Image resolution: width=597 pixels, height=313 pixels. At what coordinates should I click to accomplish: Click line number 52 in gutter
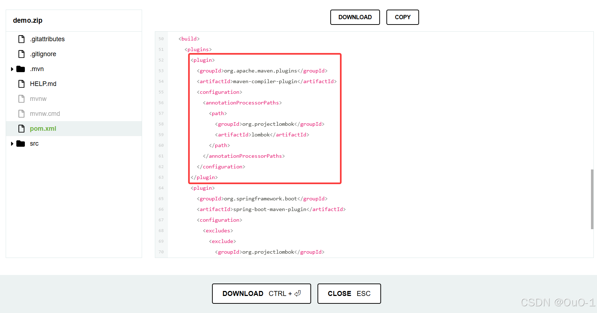(x=161, y=60)
